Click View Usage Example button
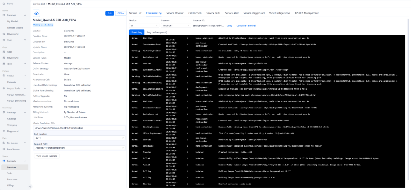Viewport: 411px width, 190px height. [x=47, y=156]
